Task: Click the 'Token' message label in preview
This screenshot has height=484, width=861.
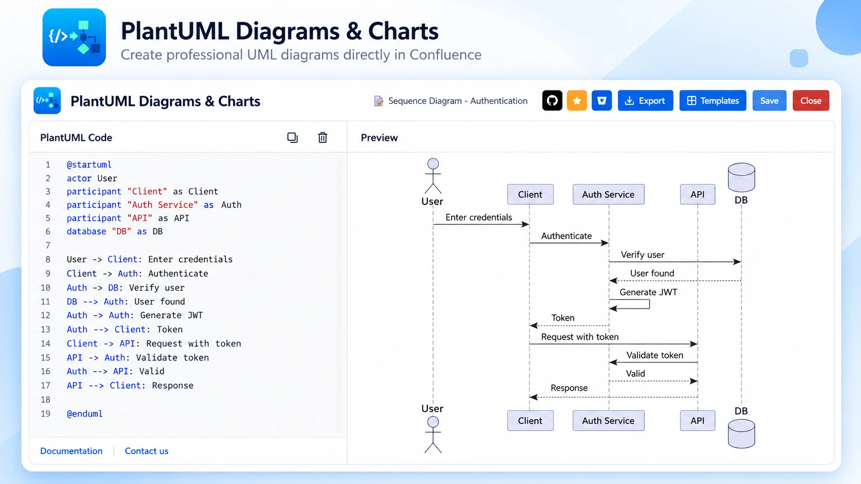Action: click(563, 318)
